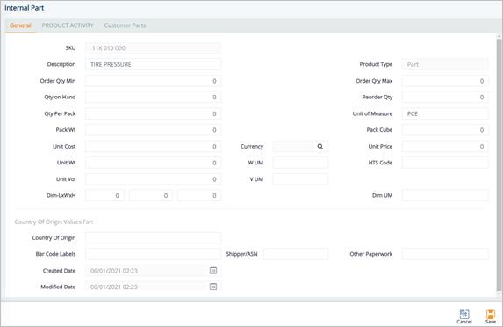The image size is (503, 327).
Task: Click the Modified Date value field
Action: click(x=145, y=287)
